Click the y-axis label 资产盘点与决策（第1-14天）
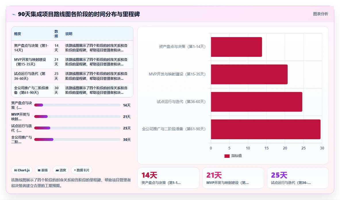The image size is (340, 200). [182, 46]
